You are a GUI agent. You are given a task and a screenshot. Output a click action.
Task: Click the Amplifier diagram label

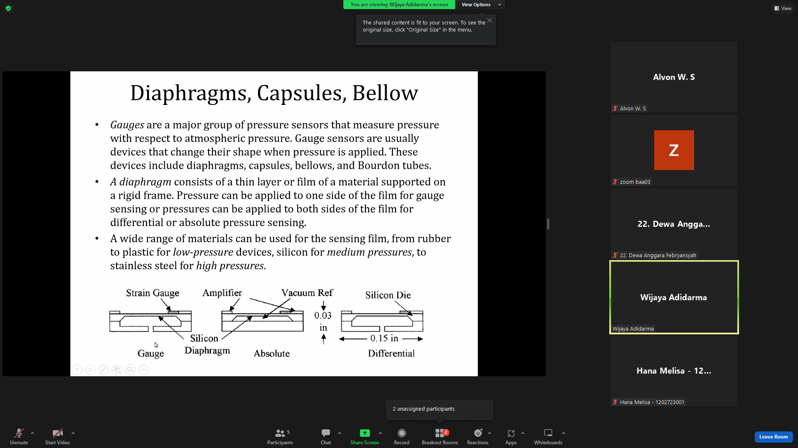pos(222,293)
